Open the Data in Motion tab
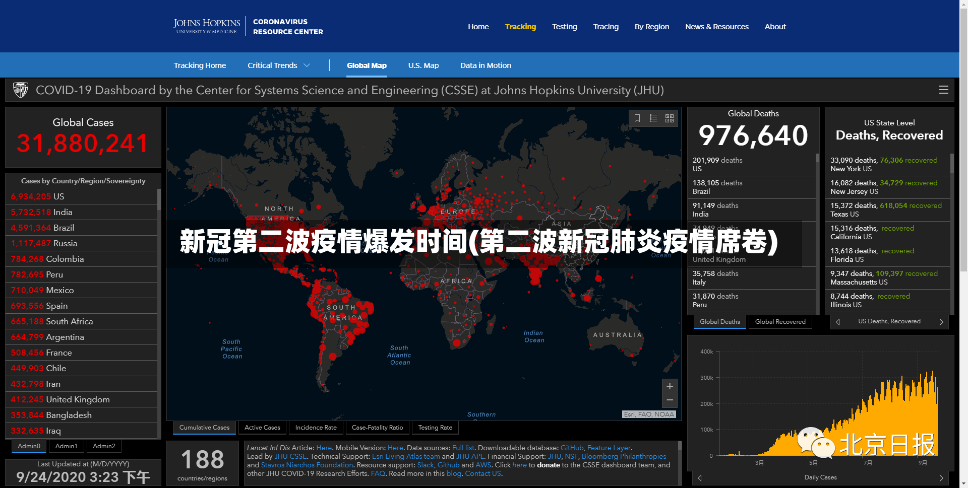Image resolution: width=968 pixels, height=488 pixels. pyautogui.click(x=486, y=65)
